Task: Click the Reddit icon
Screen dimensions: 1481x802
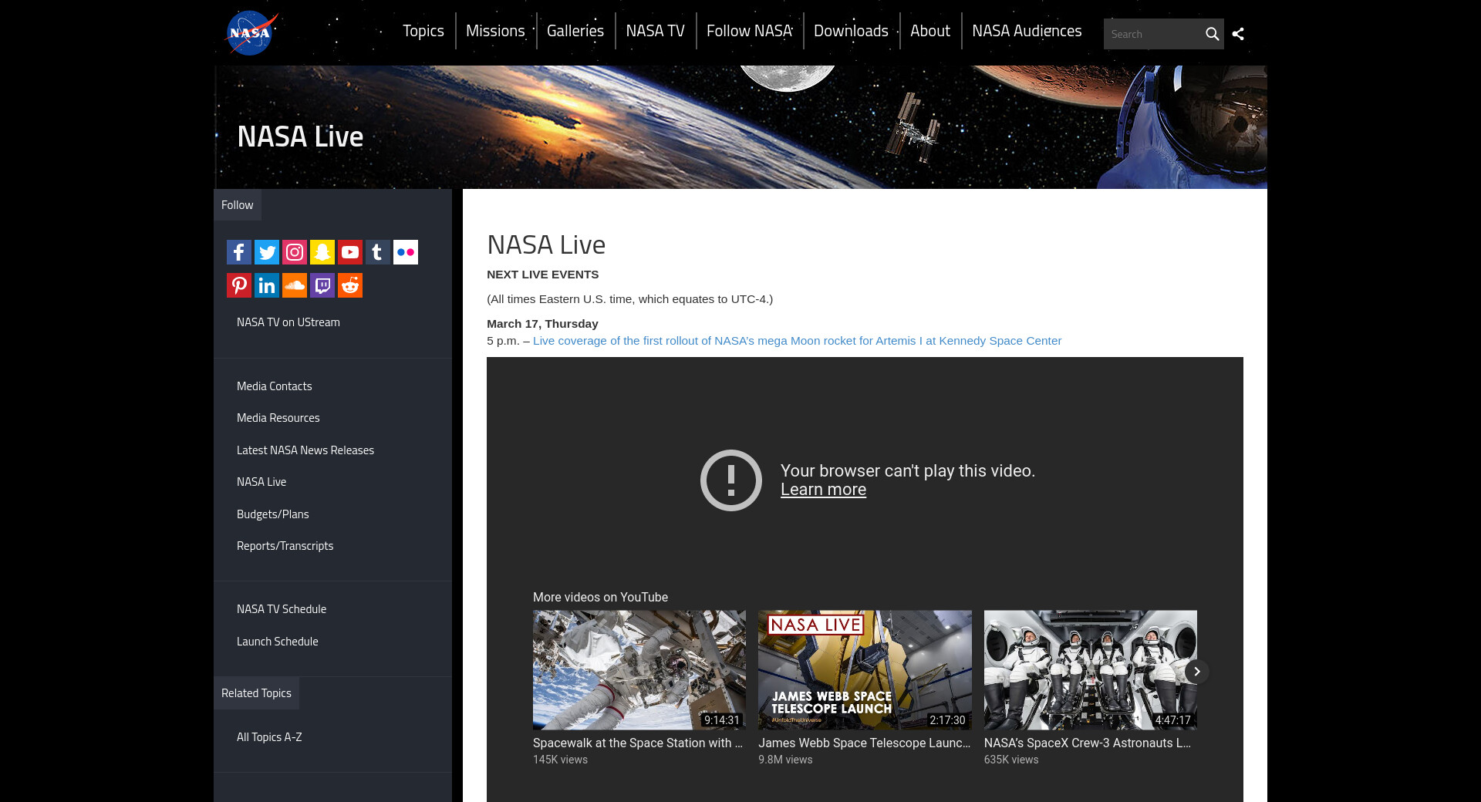Action: [350, 285]
